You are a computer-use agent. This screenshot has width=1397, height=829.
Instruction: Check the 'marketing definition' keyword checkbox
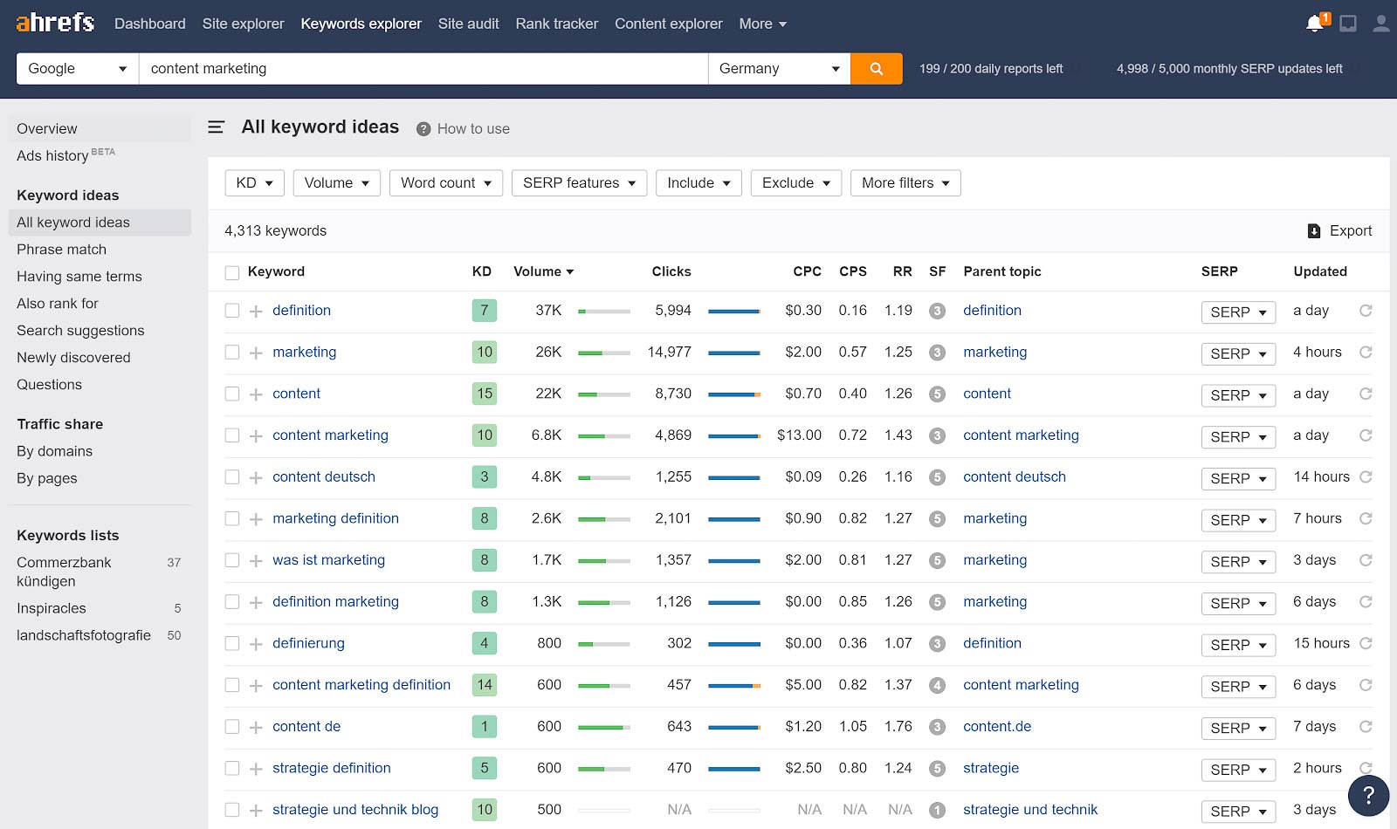pos(232,518)
